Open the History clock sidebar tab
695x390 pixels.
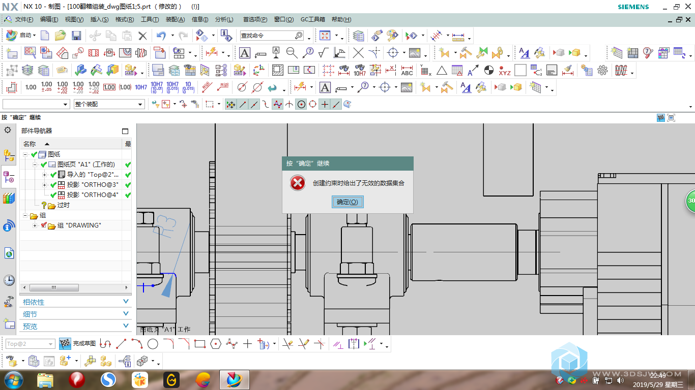click(9, 280)
